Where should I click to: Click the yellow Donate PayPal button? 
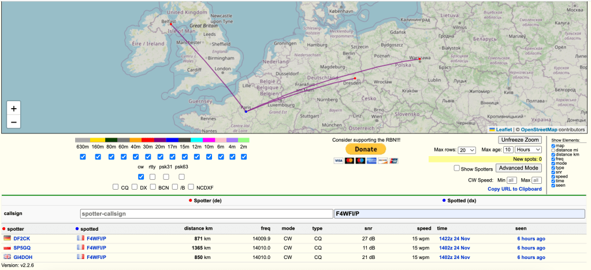point(365,149)
